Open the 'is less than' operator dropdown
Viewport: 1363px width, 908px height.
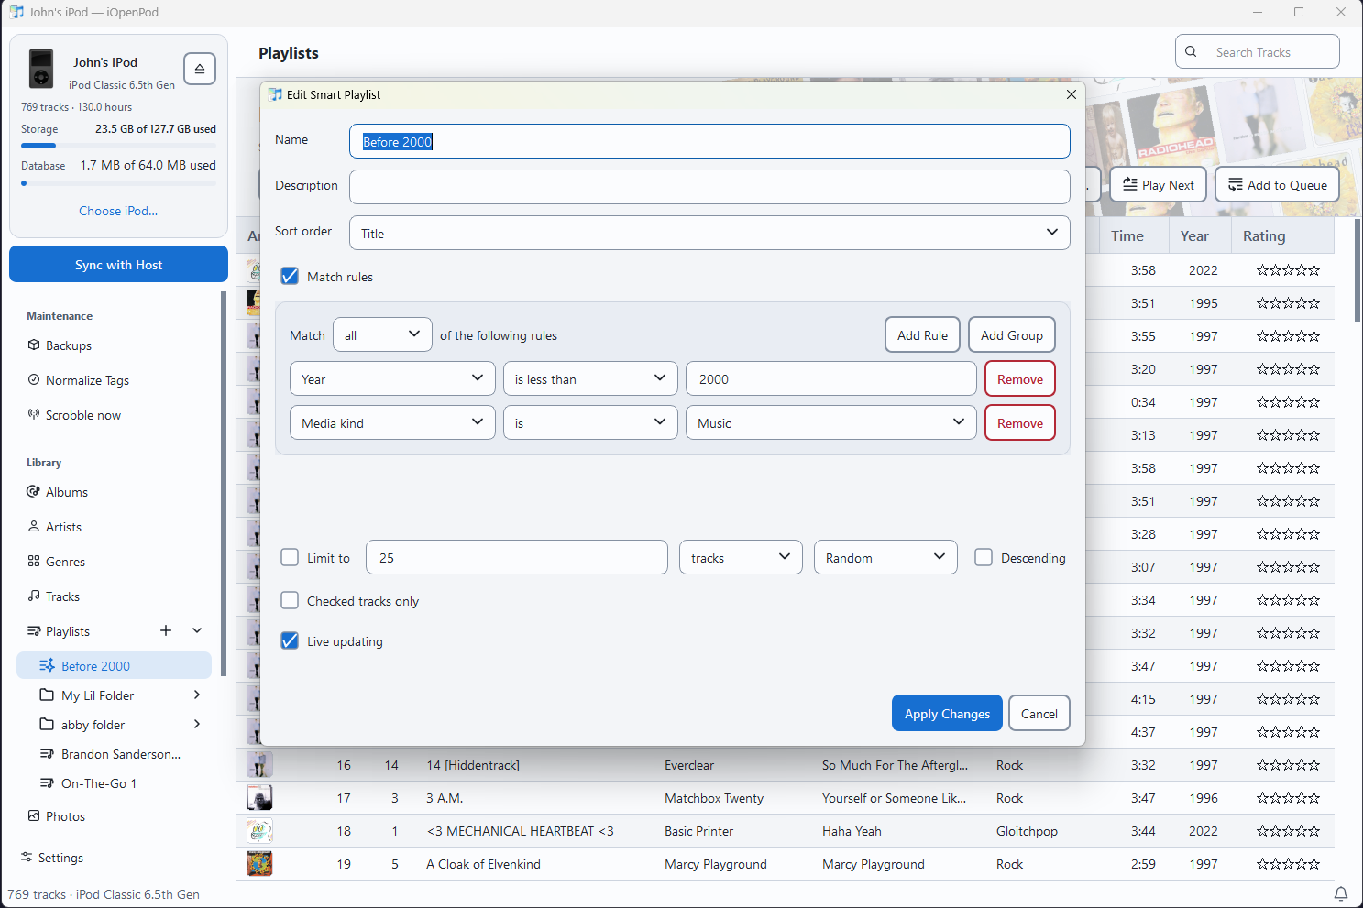590,378
